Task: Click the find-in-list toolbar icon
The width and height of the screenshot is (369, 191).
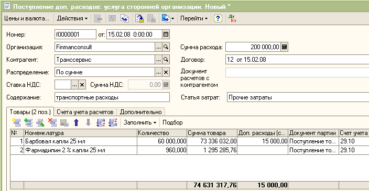Action: click(98, 18)
